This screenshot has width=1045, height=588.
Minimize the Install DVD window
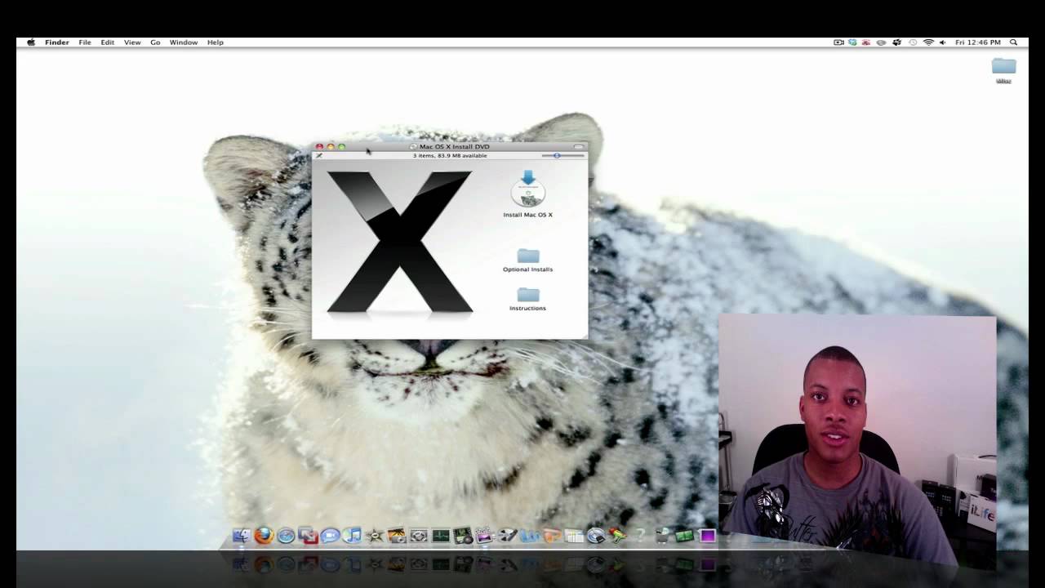point(331,147)
